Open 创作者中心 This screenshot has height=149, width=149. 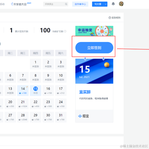tap(80, 4)
